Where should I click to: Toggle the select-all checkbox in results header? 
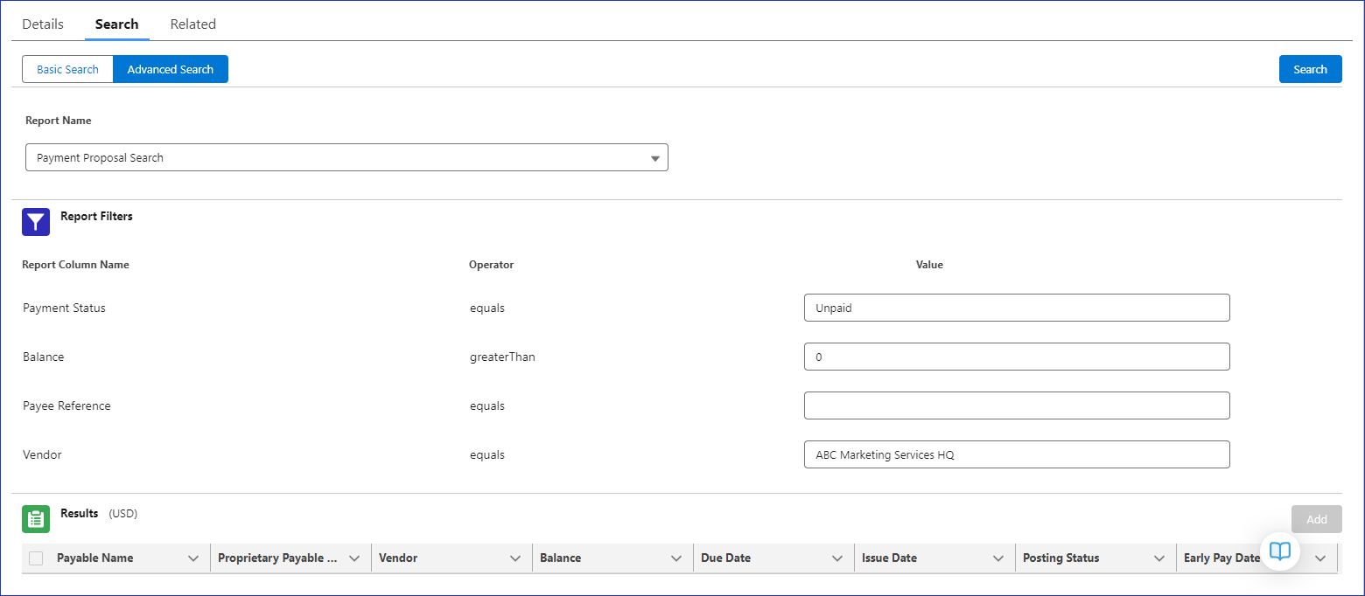tap(36, 558)
